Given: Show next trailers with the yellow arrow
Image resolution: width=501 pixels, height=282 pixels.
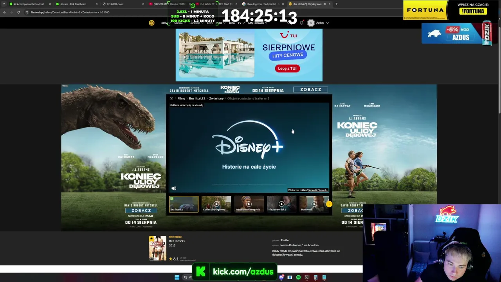Looking at the screenshot, I should coord(329,204).
